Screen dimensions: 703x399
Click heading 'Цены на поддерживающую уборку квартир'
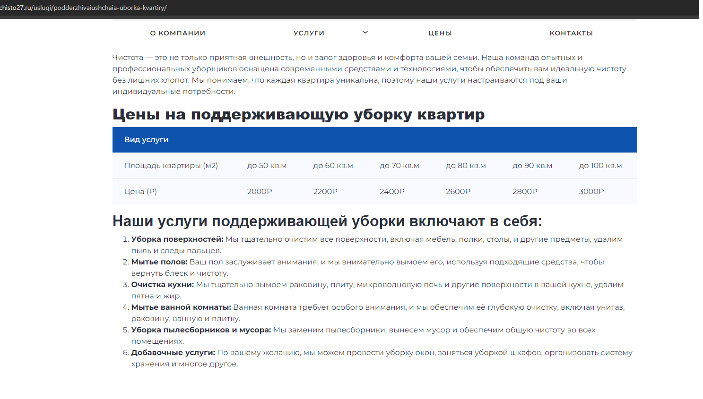299,115
